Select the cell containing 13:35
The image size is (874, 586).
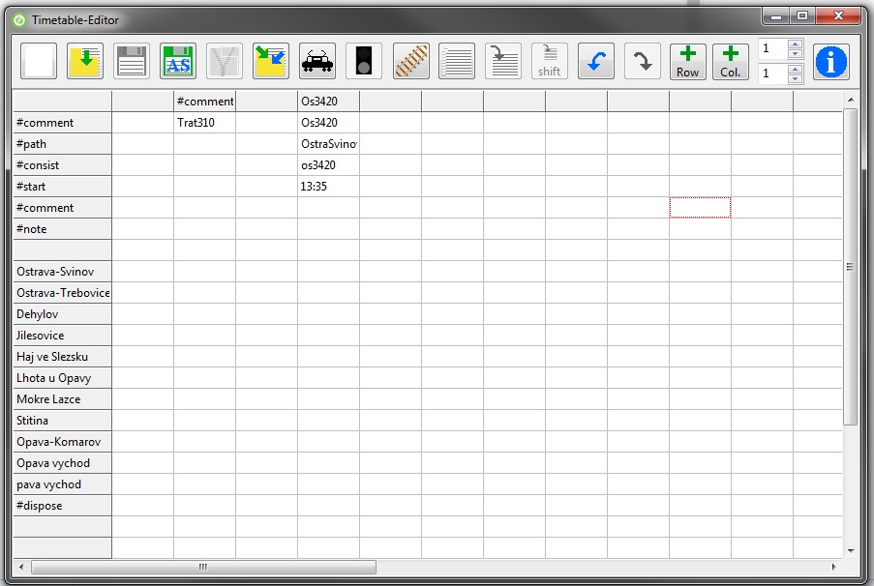328,187
